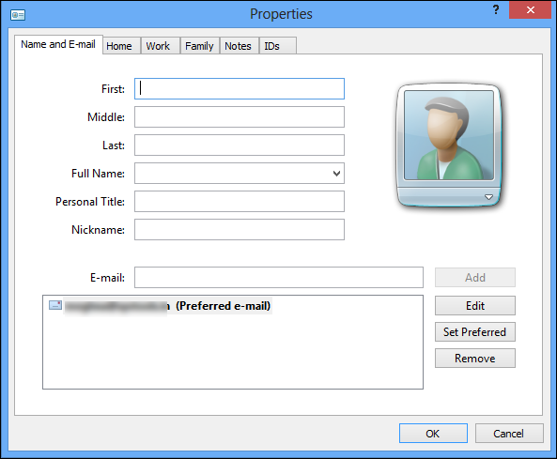
Task: Open the IDs tab
Action: coord(271,46)
